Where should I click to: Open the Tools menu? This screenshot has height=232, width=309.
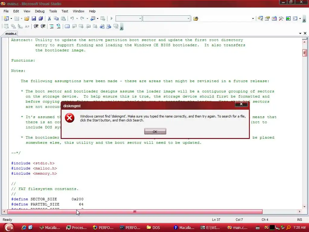pyautogui.click(x=53, y=11)
